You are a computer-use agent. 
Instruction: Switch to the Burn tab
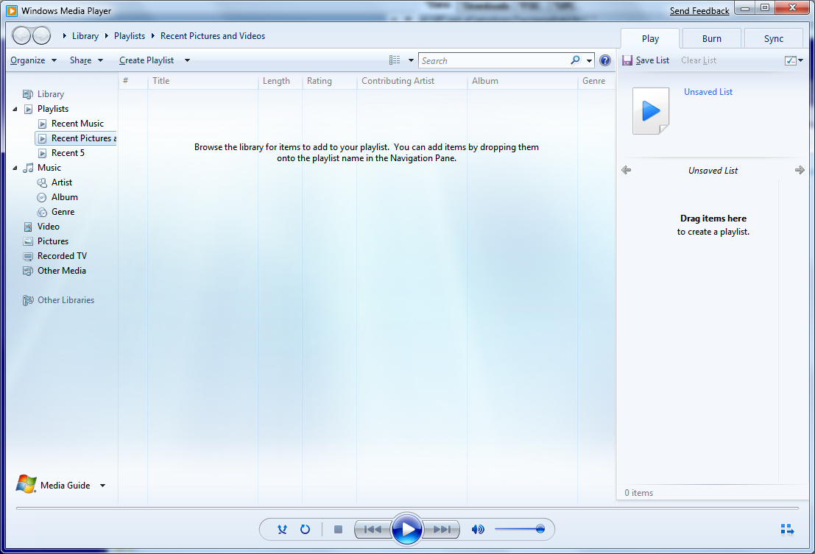click(x=712, y=38)
